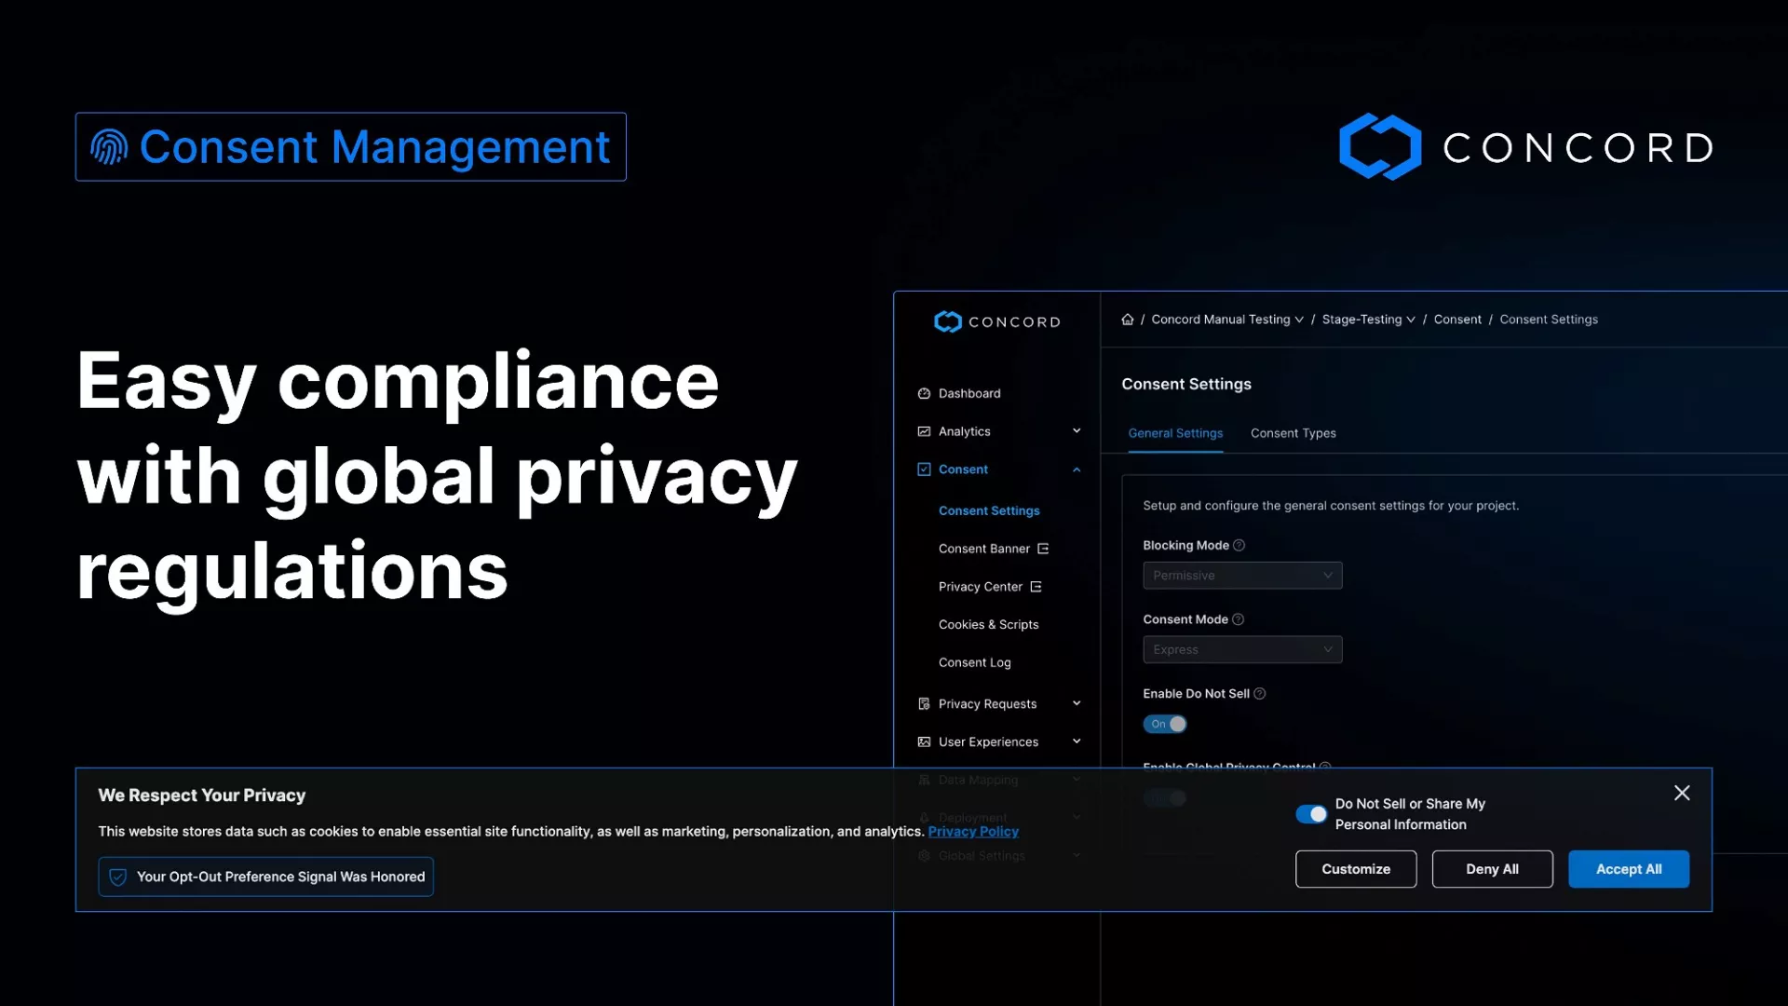Viewport: 1788px width, 1006px height.
Task: Click the Privacy Requests sidebar icon
Action: click(924, 704)
